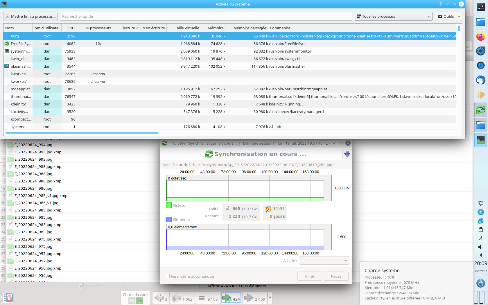488x305 pixels.
Task: Click the FreeFileSync icon in dialog title bar
Action: (164, 143)
